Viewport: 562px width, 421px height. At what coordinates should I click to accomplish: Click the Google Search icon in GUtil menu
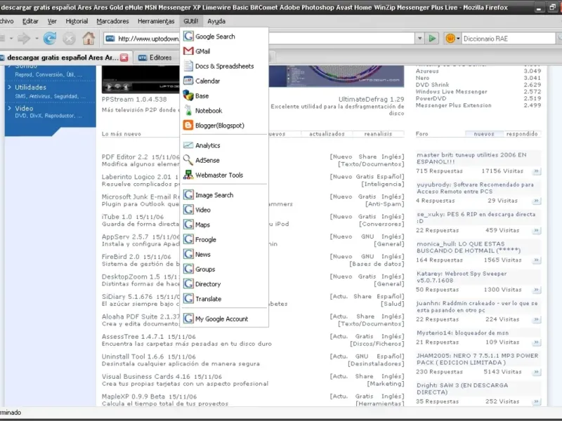[188, 36]
